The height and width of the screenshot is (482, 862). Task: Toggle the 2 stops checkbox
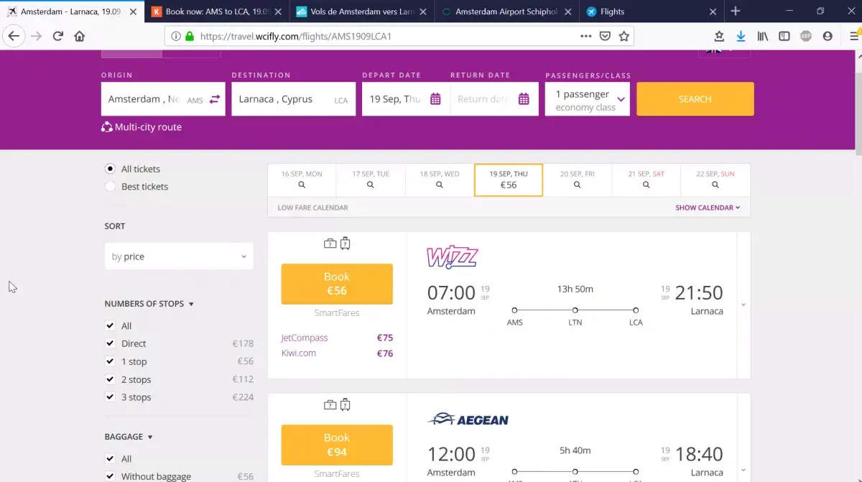pos(110,379)
